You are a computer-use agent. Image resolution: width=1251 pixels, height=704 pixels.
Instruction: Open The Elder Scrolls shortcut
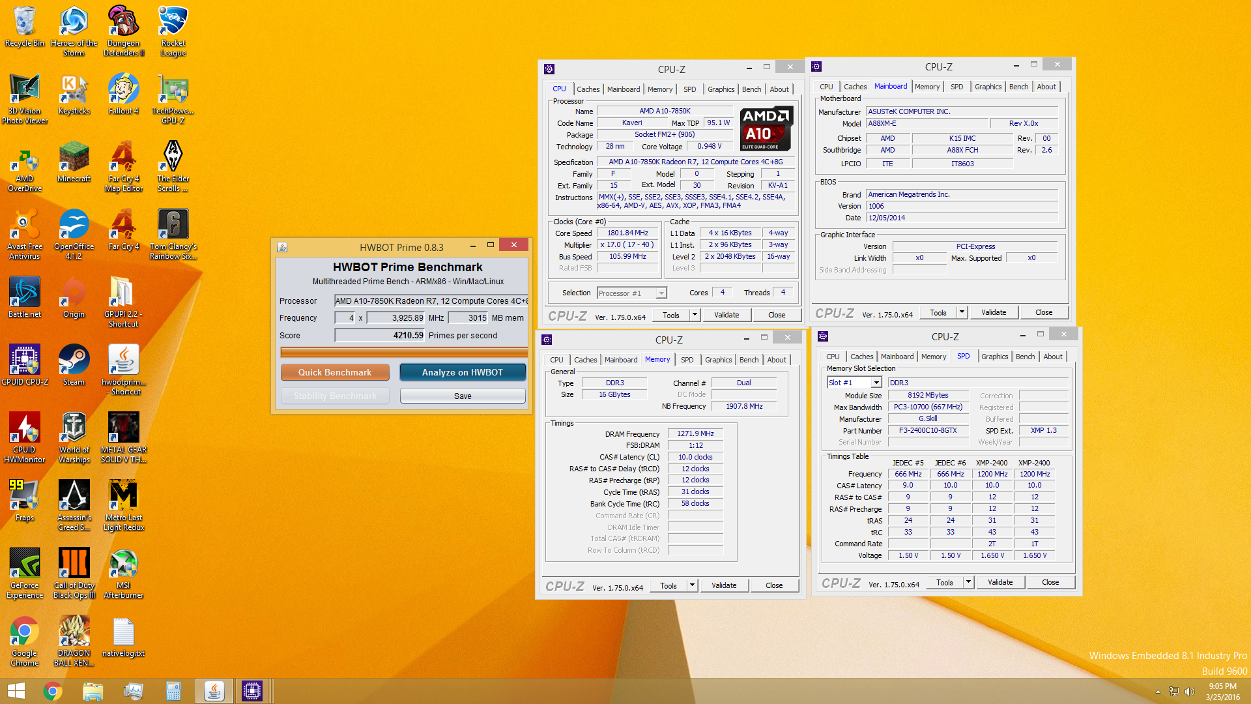173,167
